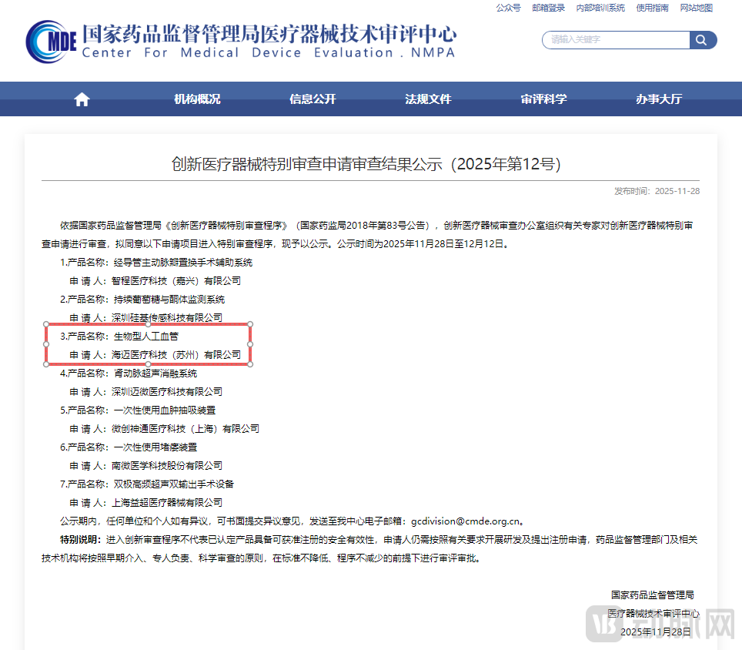Viewport: 742px width, 650px height.
Task: Click the publish date 2025-11-28
Action: click(677, 191)
